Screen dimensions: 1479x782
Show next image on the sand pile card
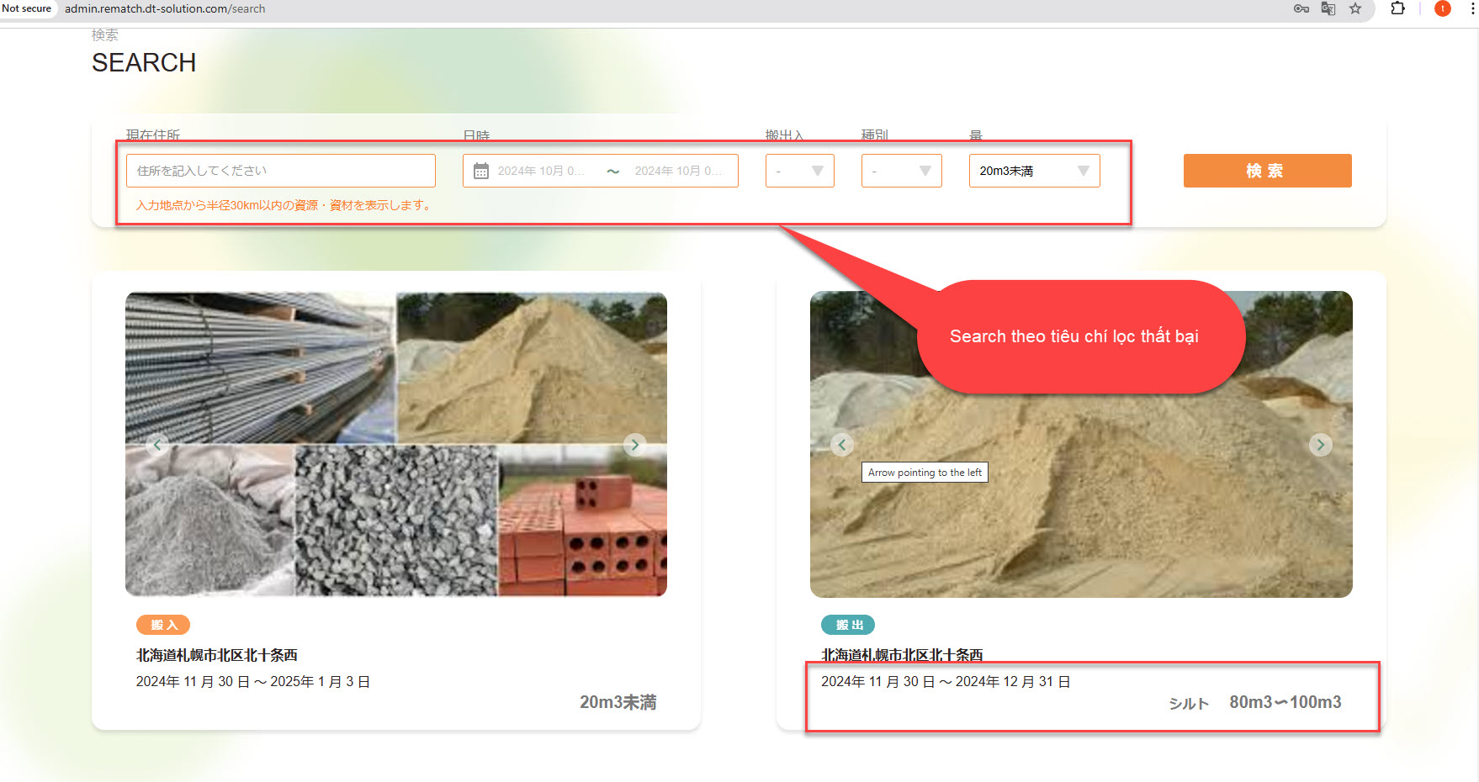coord(1320,445)
